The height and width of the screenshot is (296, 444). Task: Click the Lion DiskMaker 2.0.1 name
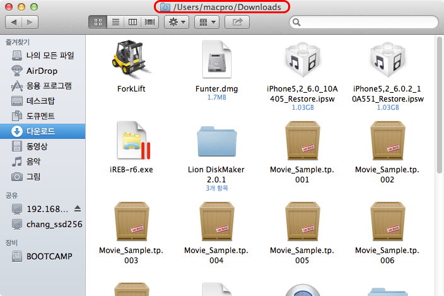point(216,174)
